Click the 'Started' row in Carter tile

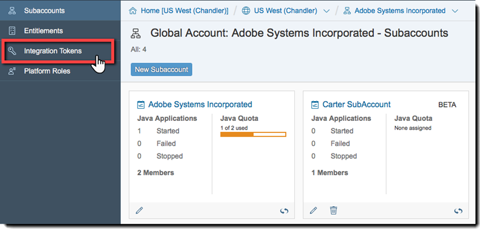coord(332,131)
